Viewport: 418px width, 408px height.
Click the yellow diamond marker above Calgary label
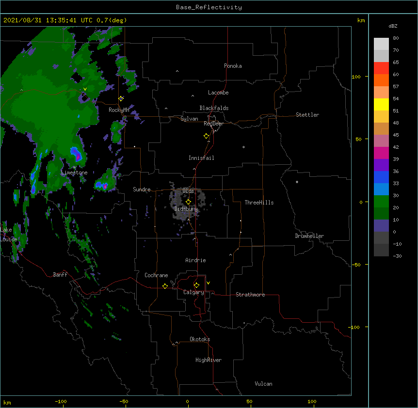point(196,285)
